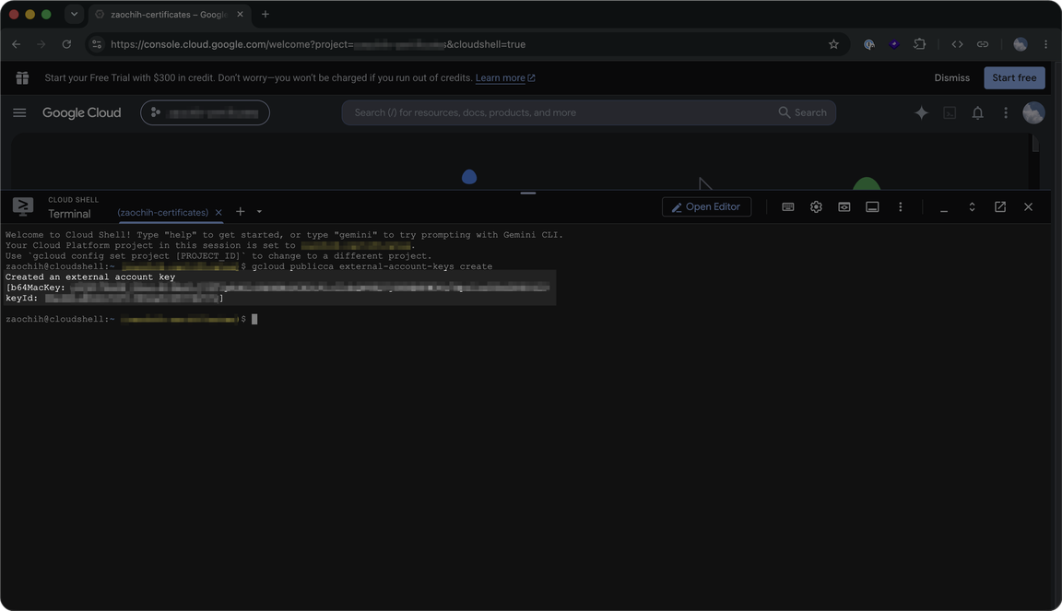This screenshot has height=611, width=1062.
Task: Click the Cloud Shell terminal logo icon
Action: (23, 206)
